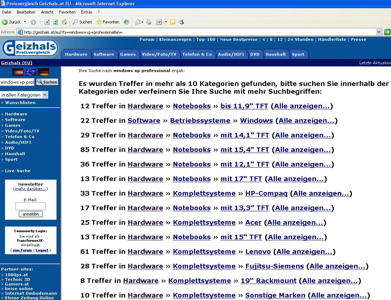
Task: Open the Betriebssysteme category link
Action: (x=200, y=121)
